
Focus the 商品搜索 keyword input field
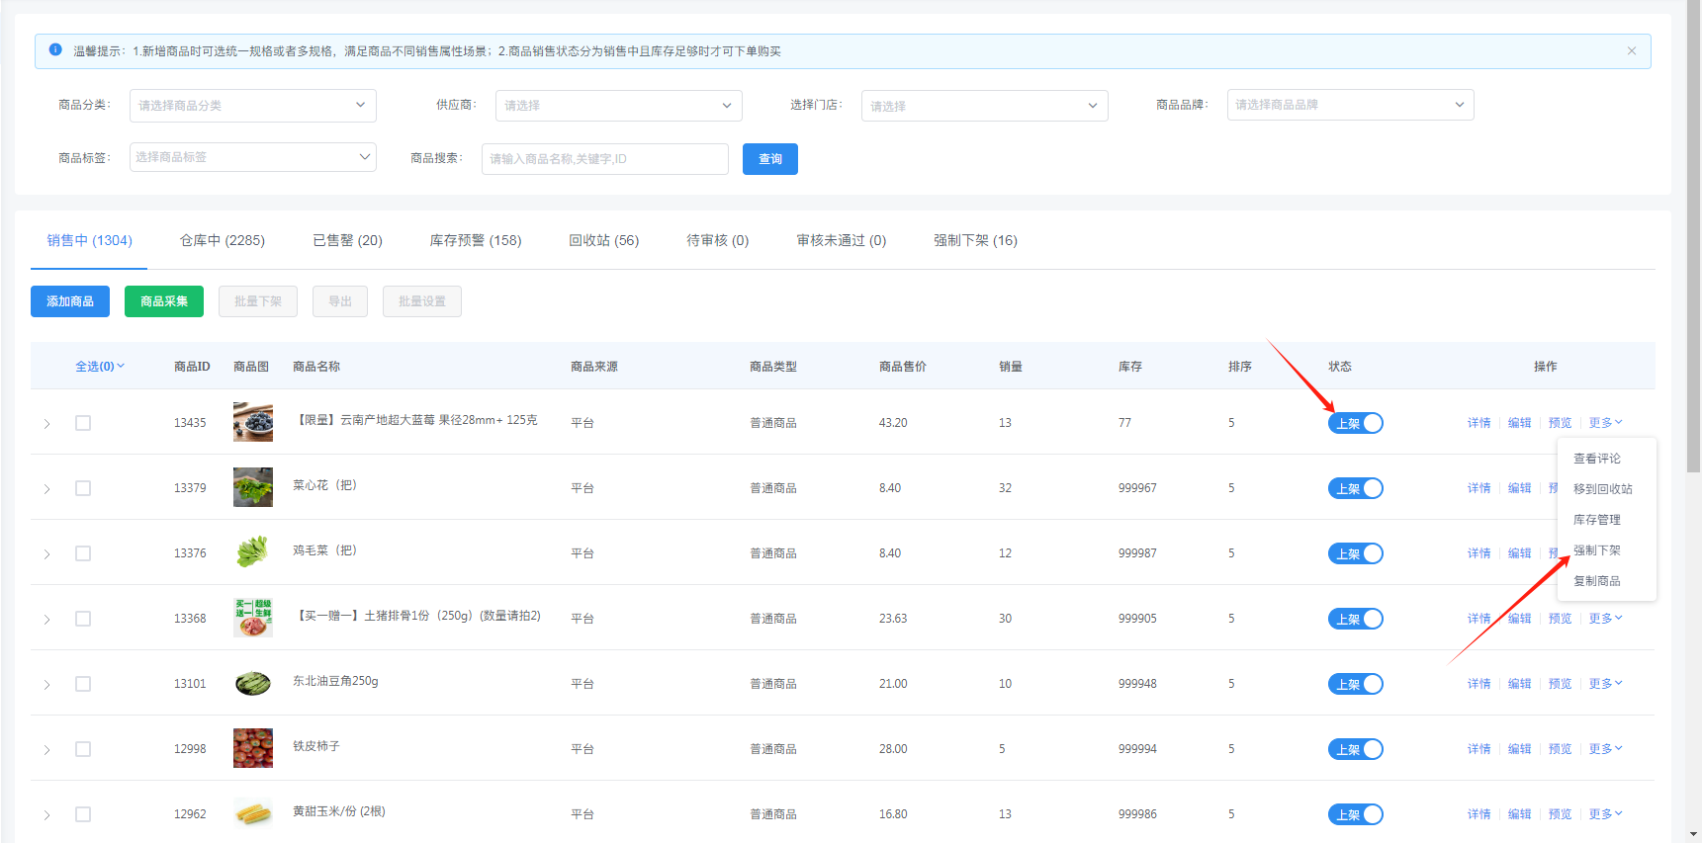(x=605, y=159)
